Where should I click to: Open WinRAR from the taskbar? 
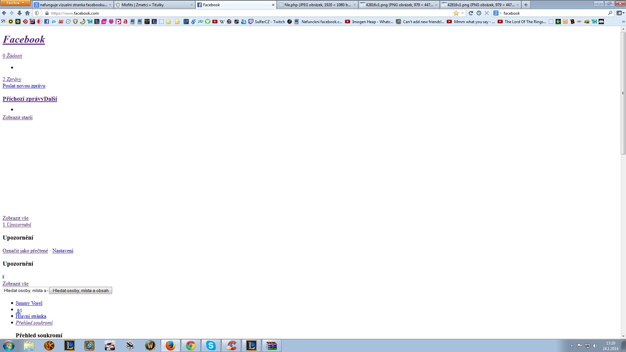271,345
